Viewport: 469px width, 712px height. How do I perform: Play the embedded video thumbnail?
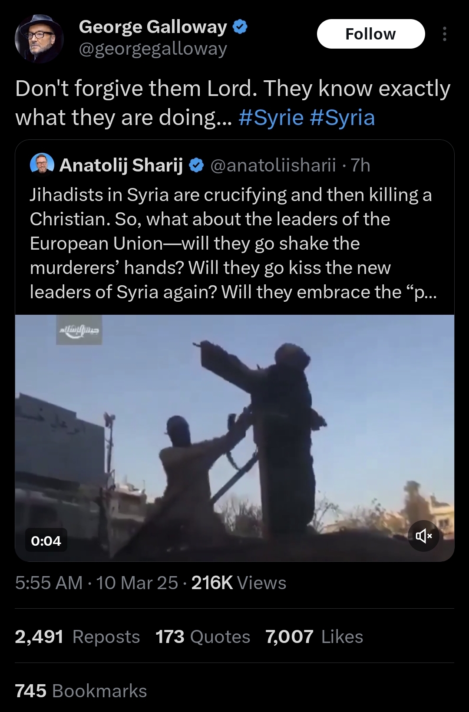(234, 438)
